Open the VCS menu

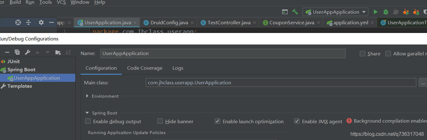(61, 2)
